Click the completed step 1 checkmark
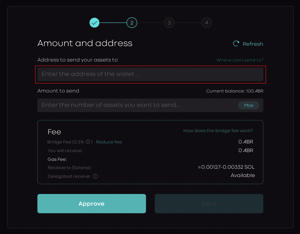Viewport: 300px width, 234px height. [x=94, y=23]
